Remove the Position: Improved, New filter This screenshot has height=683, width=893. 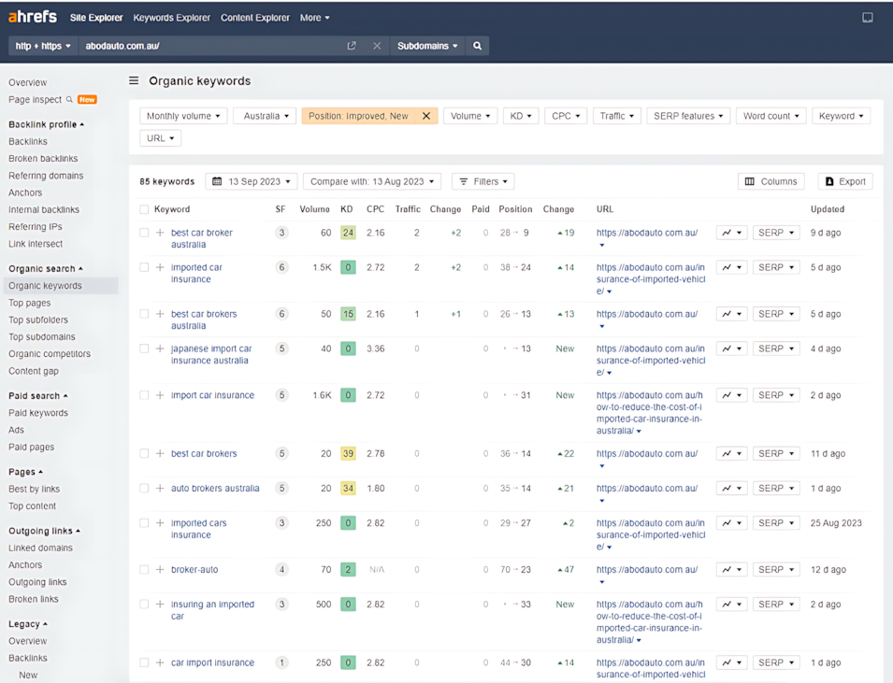click(x=426, y=116)
